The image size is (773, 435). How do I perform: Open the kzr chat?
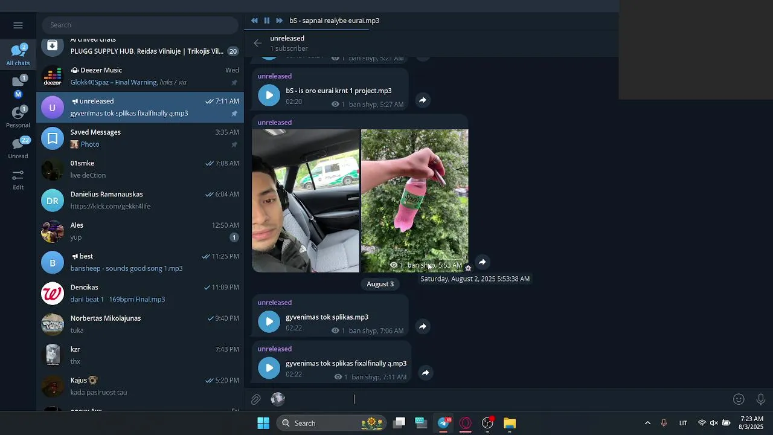click(x=140, y=355)
